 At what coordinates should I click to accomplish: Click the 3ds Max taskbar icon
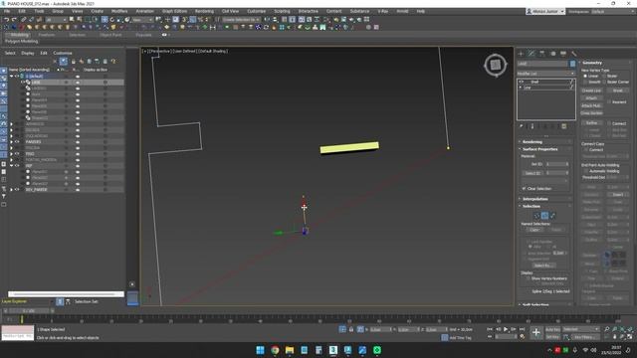click(333, 350)
